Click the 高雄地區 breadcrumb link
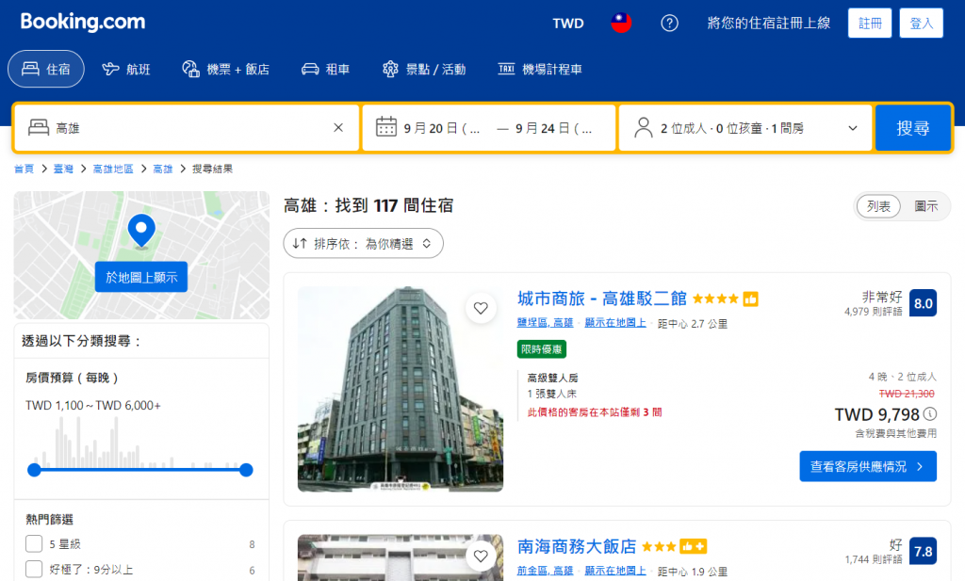Viewport: 965px width, 581px height. [113, 169]
